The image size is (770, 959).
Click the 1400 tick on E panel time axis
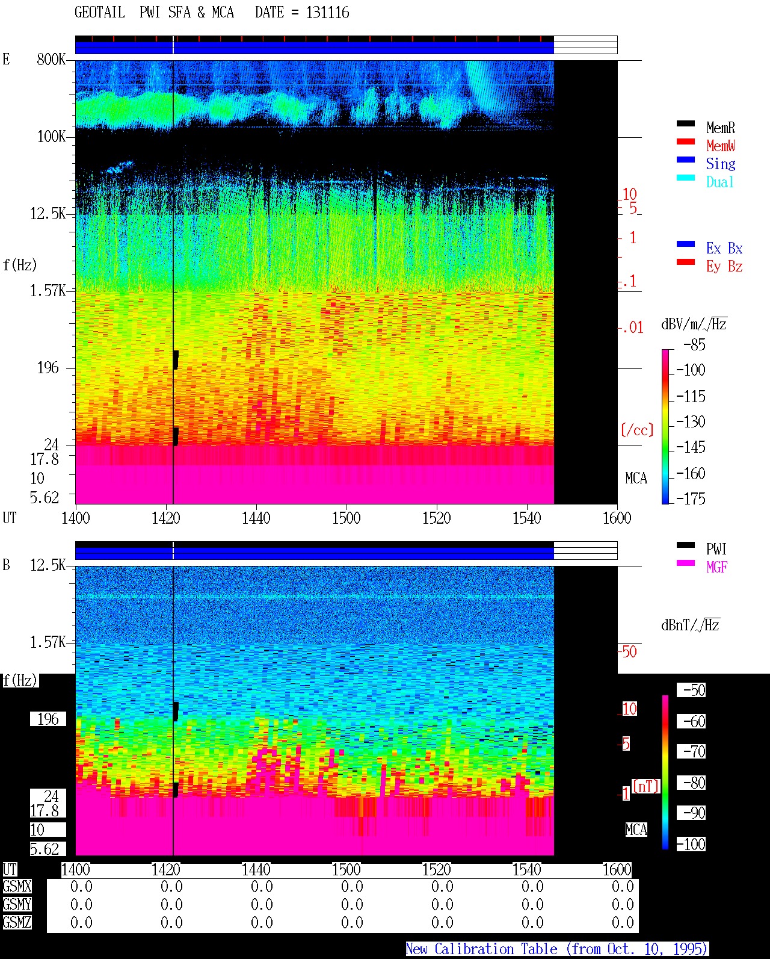pos(76,518)
